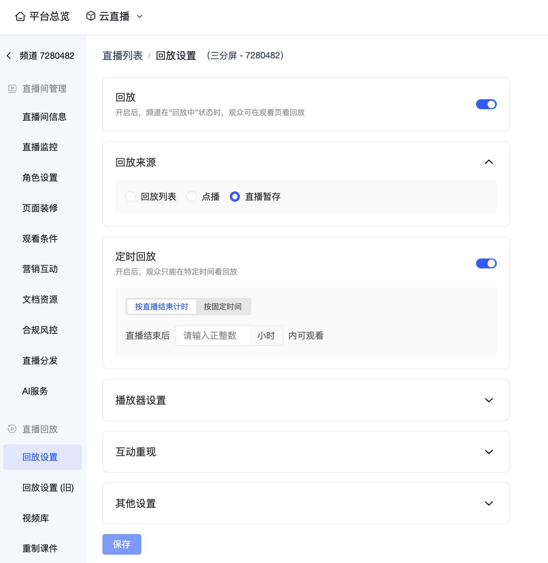
Task: Select the active 回放设置 sidebar item
Action: point(42,457)
